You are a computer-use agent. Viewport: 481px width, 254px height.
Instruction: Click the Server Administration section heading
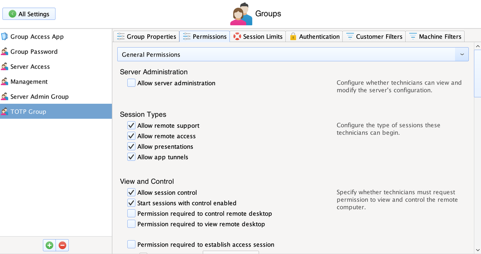[x=153, y=72]
